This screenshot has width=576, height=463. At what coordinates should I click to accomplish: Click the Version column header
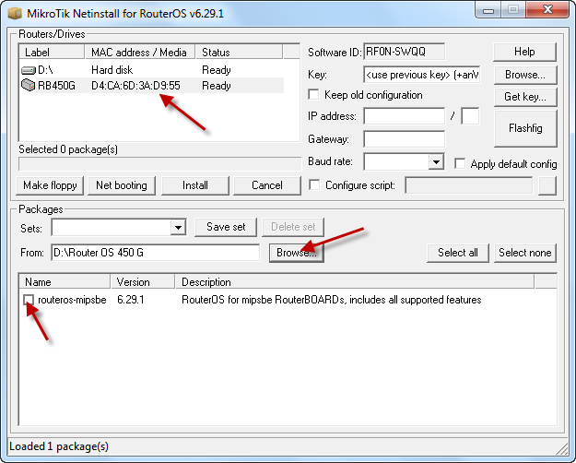coord(143,282)
